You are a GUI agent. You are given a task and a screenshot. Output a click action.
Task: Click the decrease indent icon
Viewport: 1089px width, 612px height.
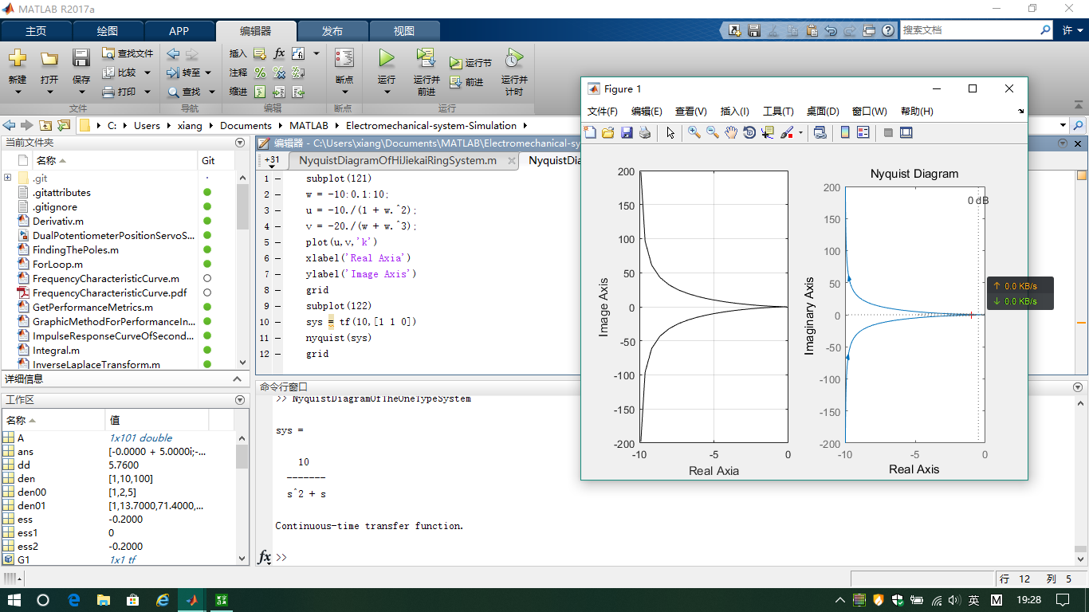pos(298,92)
